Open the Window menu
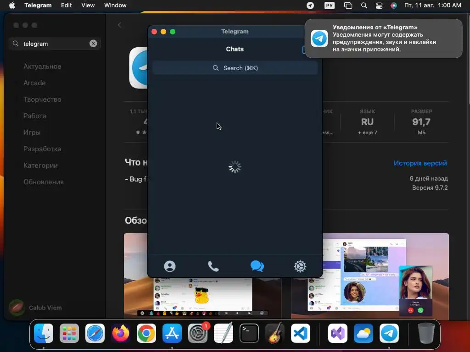The height and width of the screenshot is (352, 470). [x=115, y=5]
